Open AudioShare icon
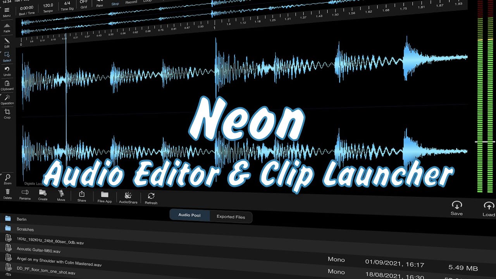 [128, 195]
